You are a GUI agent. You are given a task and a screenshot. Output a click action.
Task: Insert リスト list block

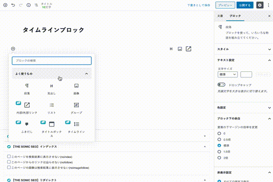point(51,108)
